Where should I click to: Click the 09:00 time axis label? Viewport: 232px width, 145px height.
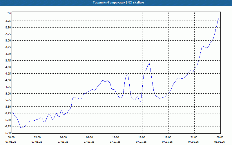[90, 137]
